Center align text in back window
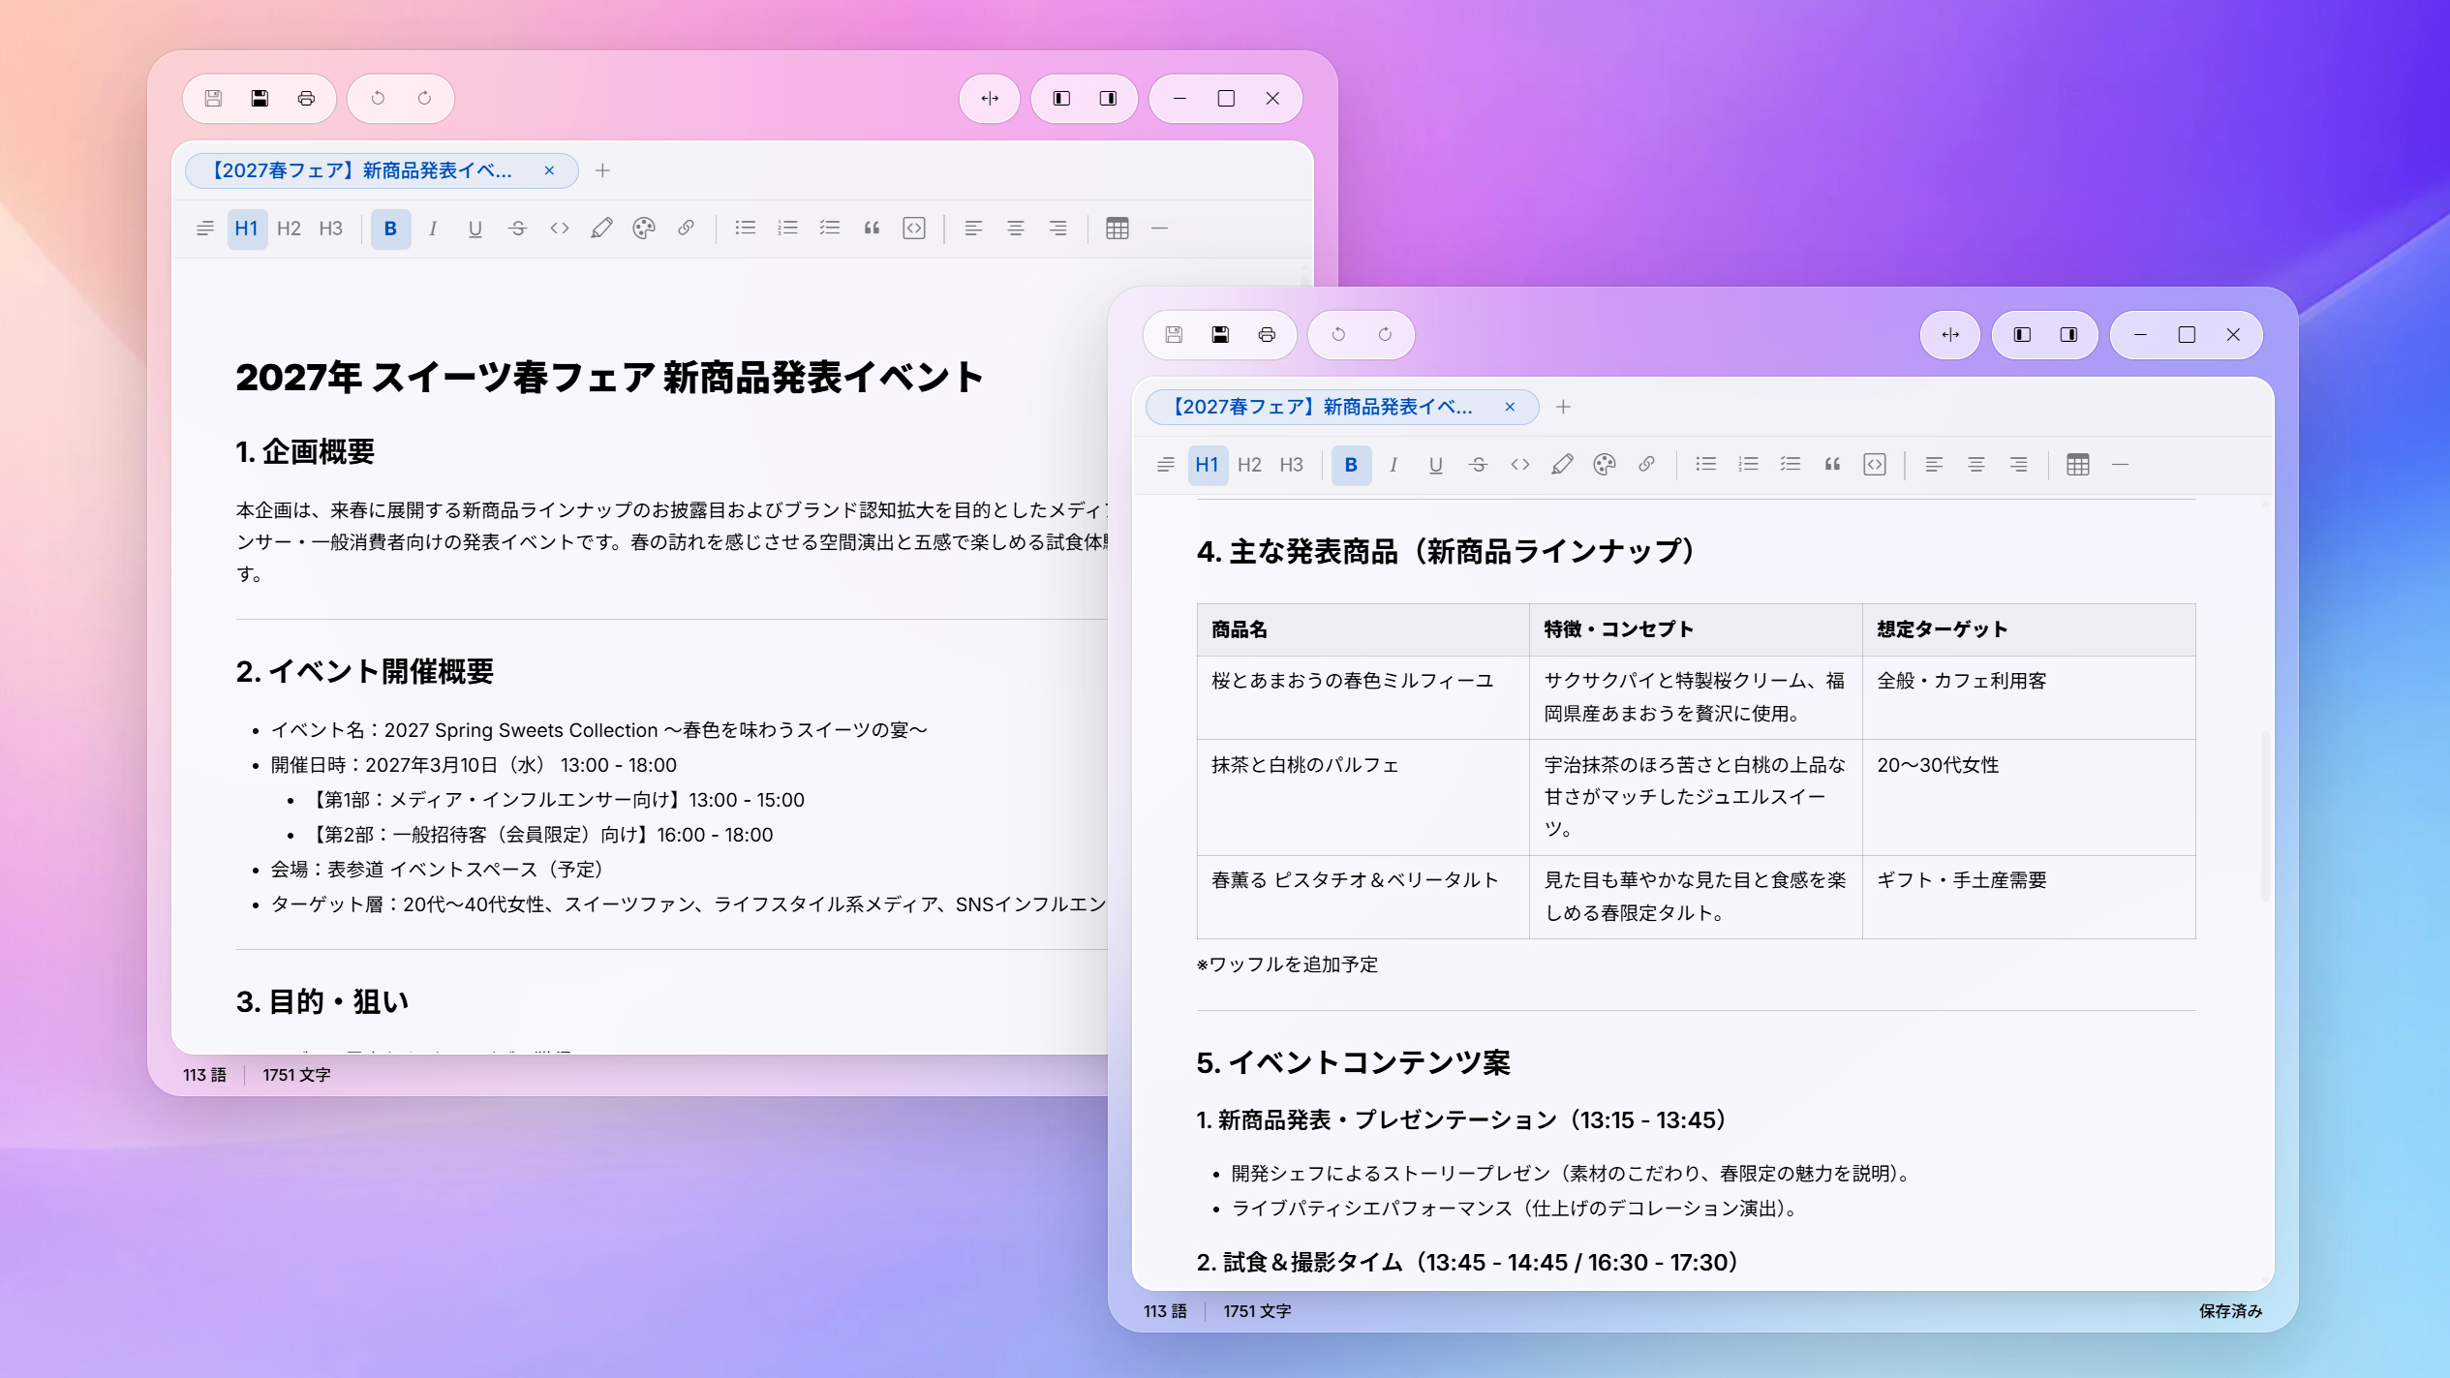 pyautogui.click(x=1016, y=229)
